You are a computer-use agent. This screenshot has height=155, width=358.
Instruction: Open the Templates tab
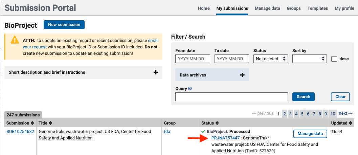click(x=318, y=8)
